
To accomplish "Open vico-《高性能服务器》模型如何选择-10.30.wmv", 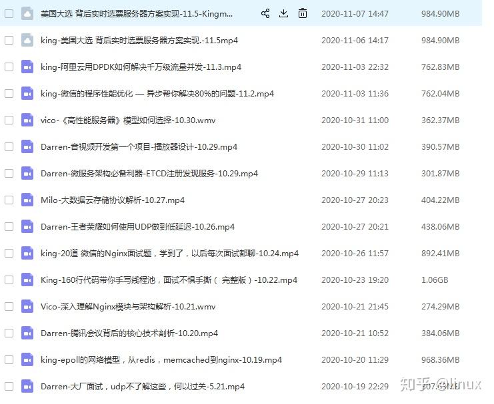I will pyautogui.click(x=128, y=120).
